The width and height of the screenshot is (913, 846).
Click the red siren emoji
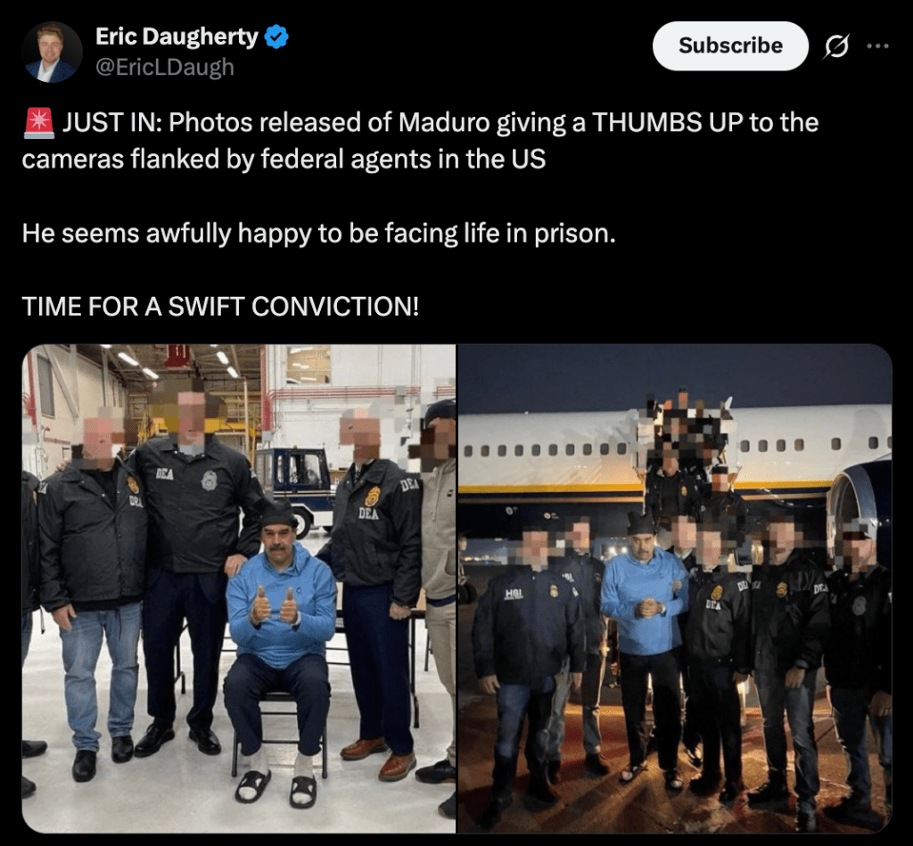[x=39, y=123]
